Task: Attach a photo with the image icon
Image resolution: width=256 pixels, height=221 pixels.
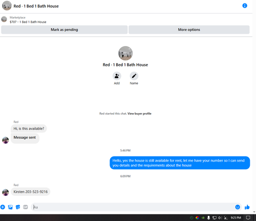Action: tap(10, 207)
